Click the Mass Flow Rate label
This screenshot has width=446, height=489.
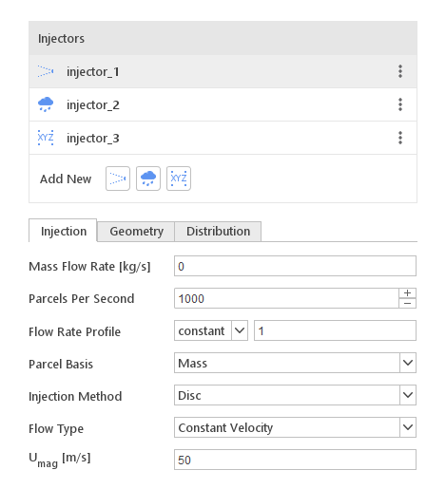coord(89,267)
